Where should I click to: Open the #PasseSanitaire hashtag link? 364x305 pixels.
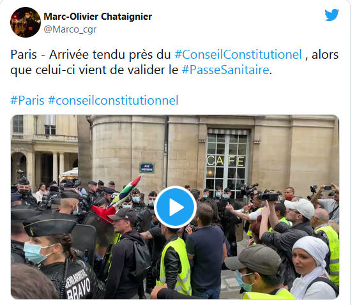pos(225,70)
